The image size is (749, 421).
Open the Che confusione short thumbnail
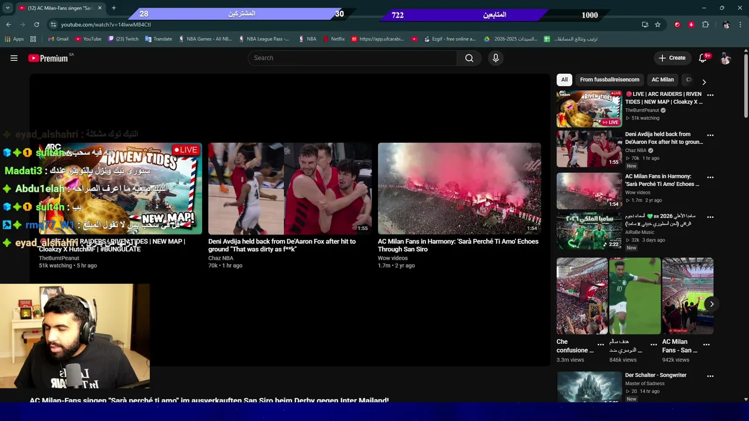582,296
